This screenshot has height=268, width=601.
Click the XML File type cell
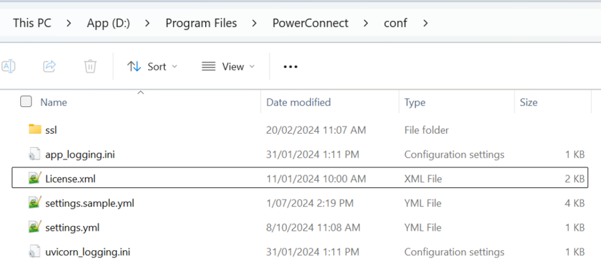click(x=423, y=178)
